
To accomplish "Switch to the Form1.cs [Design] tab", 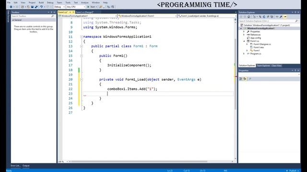I will click(x=84, y=12).
